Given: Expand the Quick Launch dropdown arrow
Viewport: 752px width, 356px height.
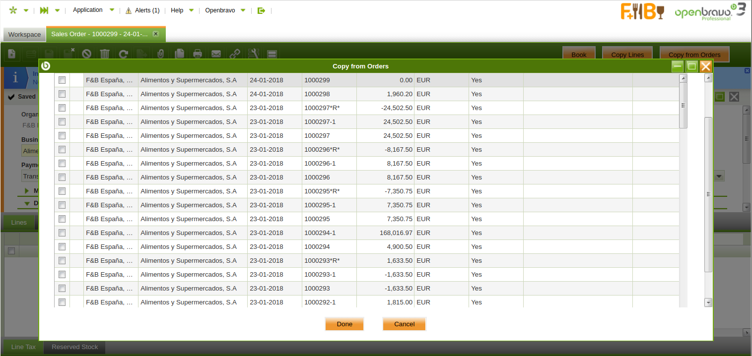Looking at the screenshot, I should tap(57, 10).
